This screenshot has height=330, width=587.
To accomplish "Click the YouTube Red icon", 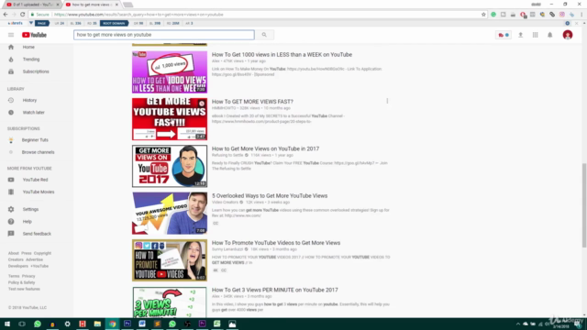I will pyautogui.click(x=11, y=180).
